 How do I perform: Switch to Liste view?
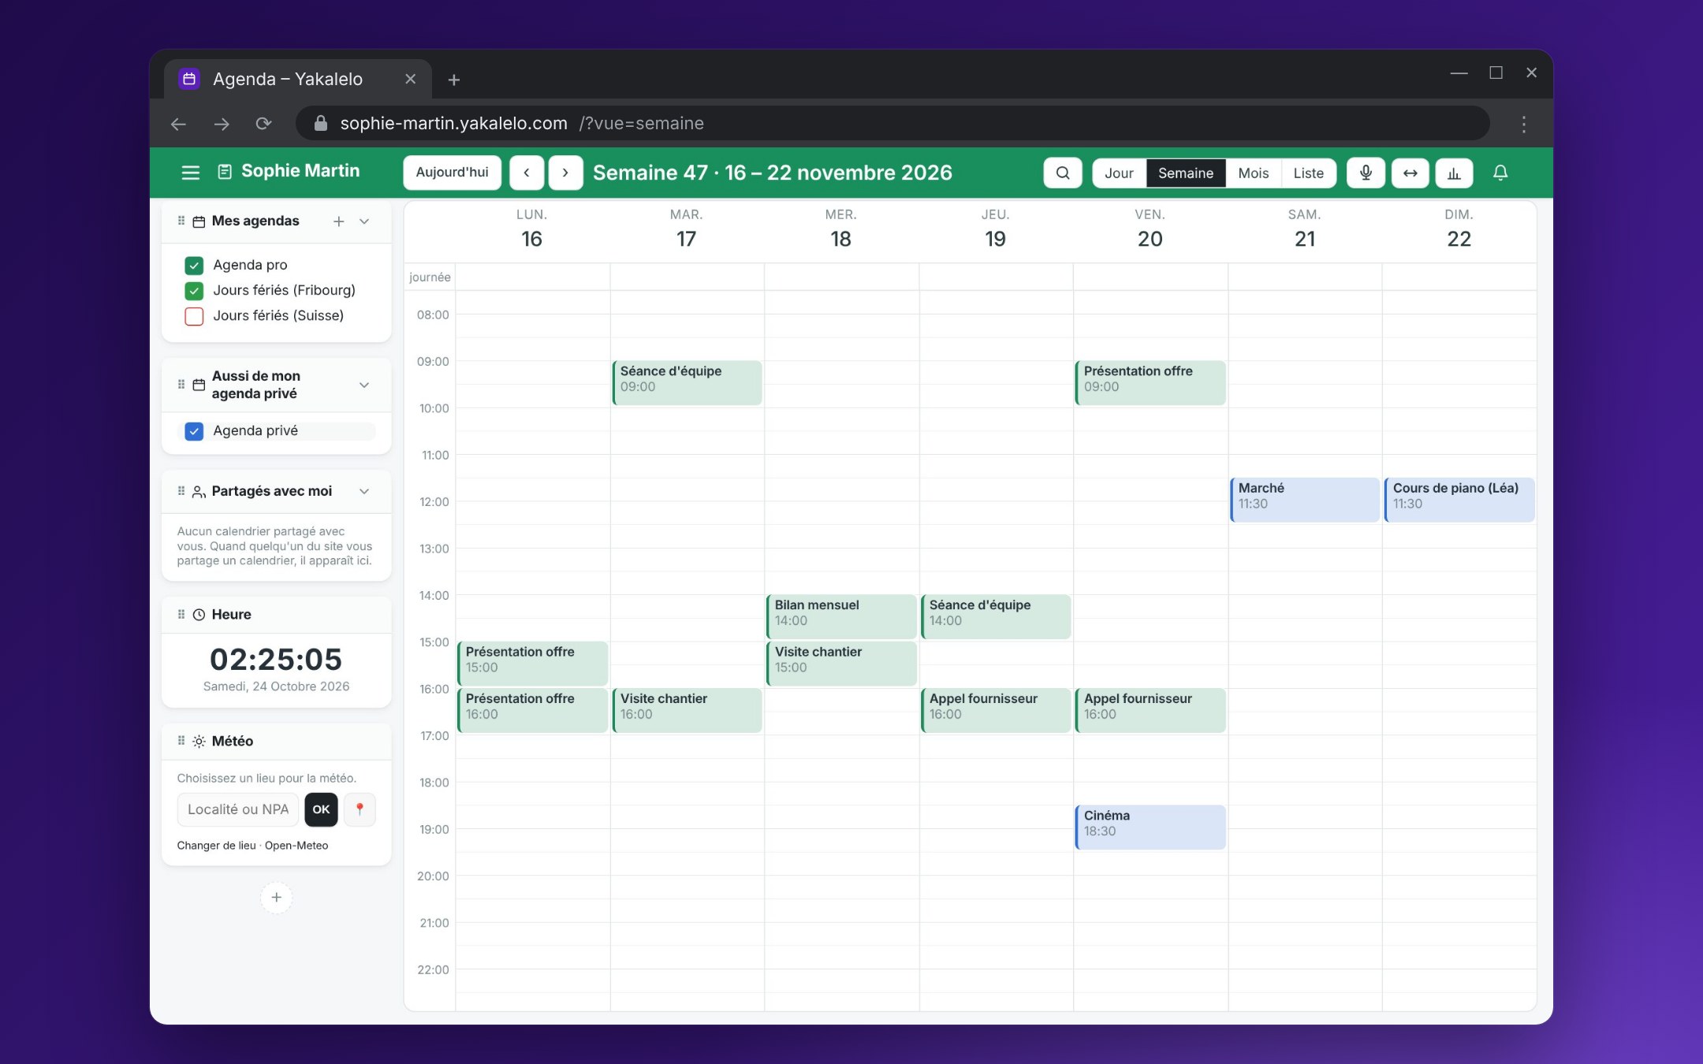coord(1308,173)
